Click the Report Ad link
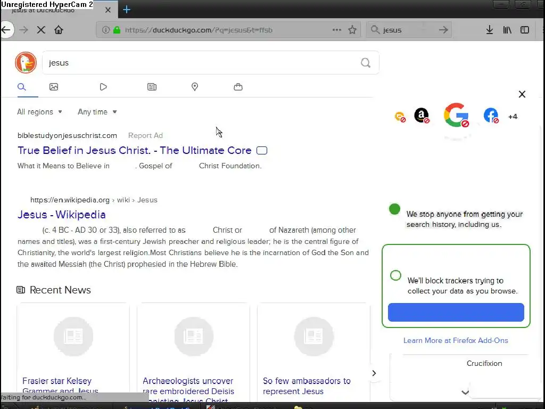This screenshot has height=409, width=545. pos(145,136)
